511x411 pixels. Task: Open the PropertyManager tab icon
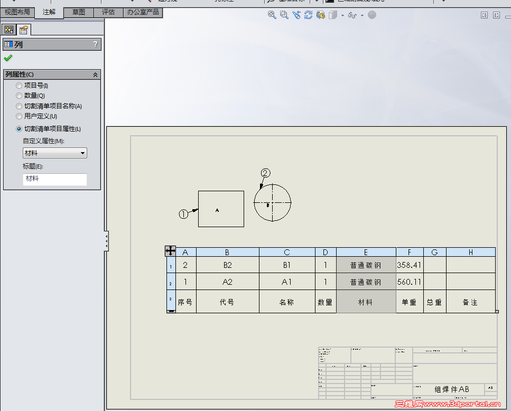click(x=23, y=30)
